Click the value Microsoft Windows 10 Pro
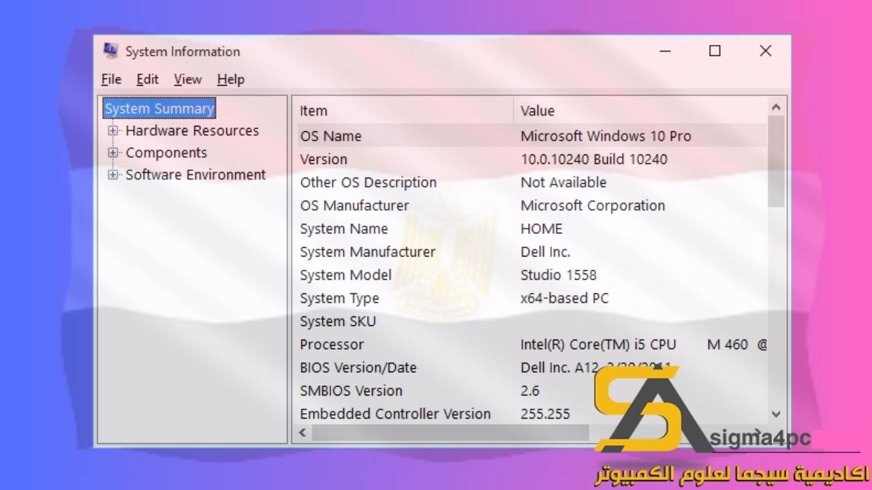 click(x=606, y=136)
